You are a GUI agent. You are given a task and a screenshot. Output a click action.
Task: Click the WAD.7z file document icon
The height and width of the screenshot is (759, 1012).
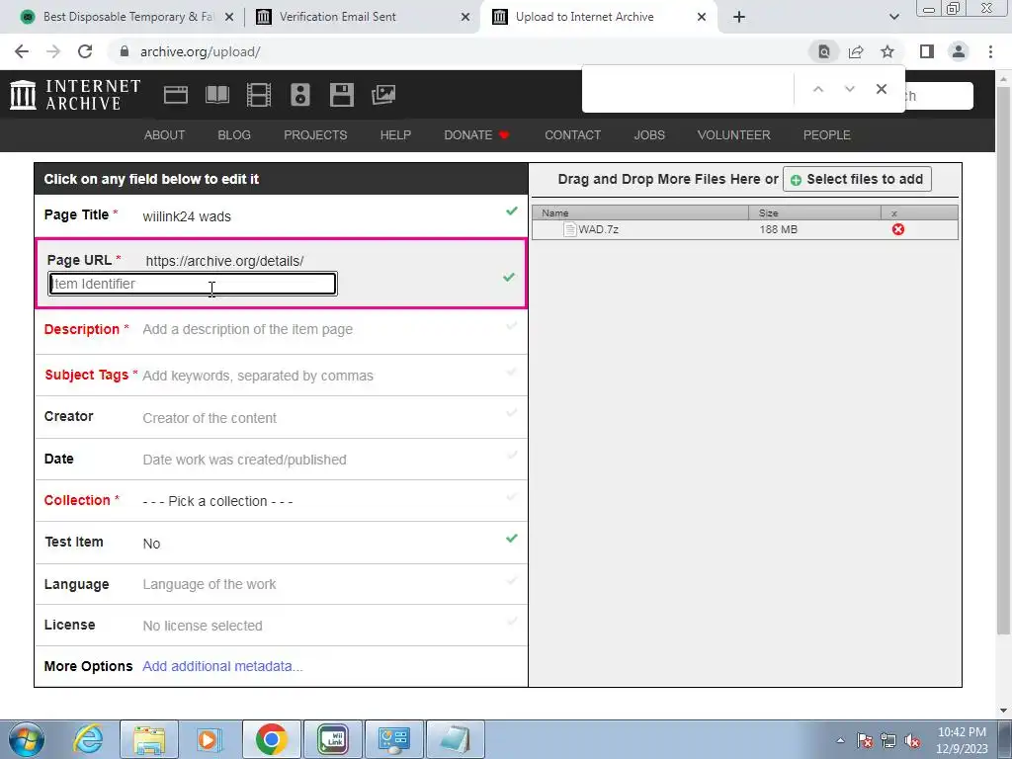(569, 229)
